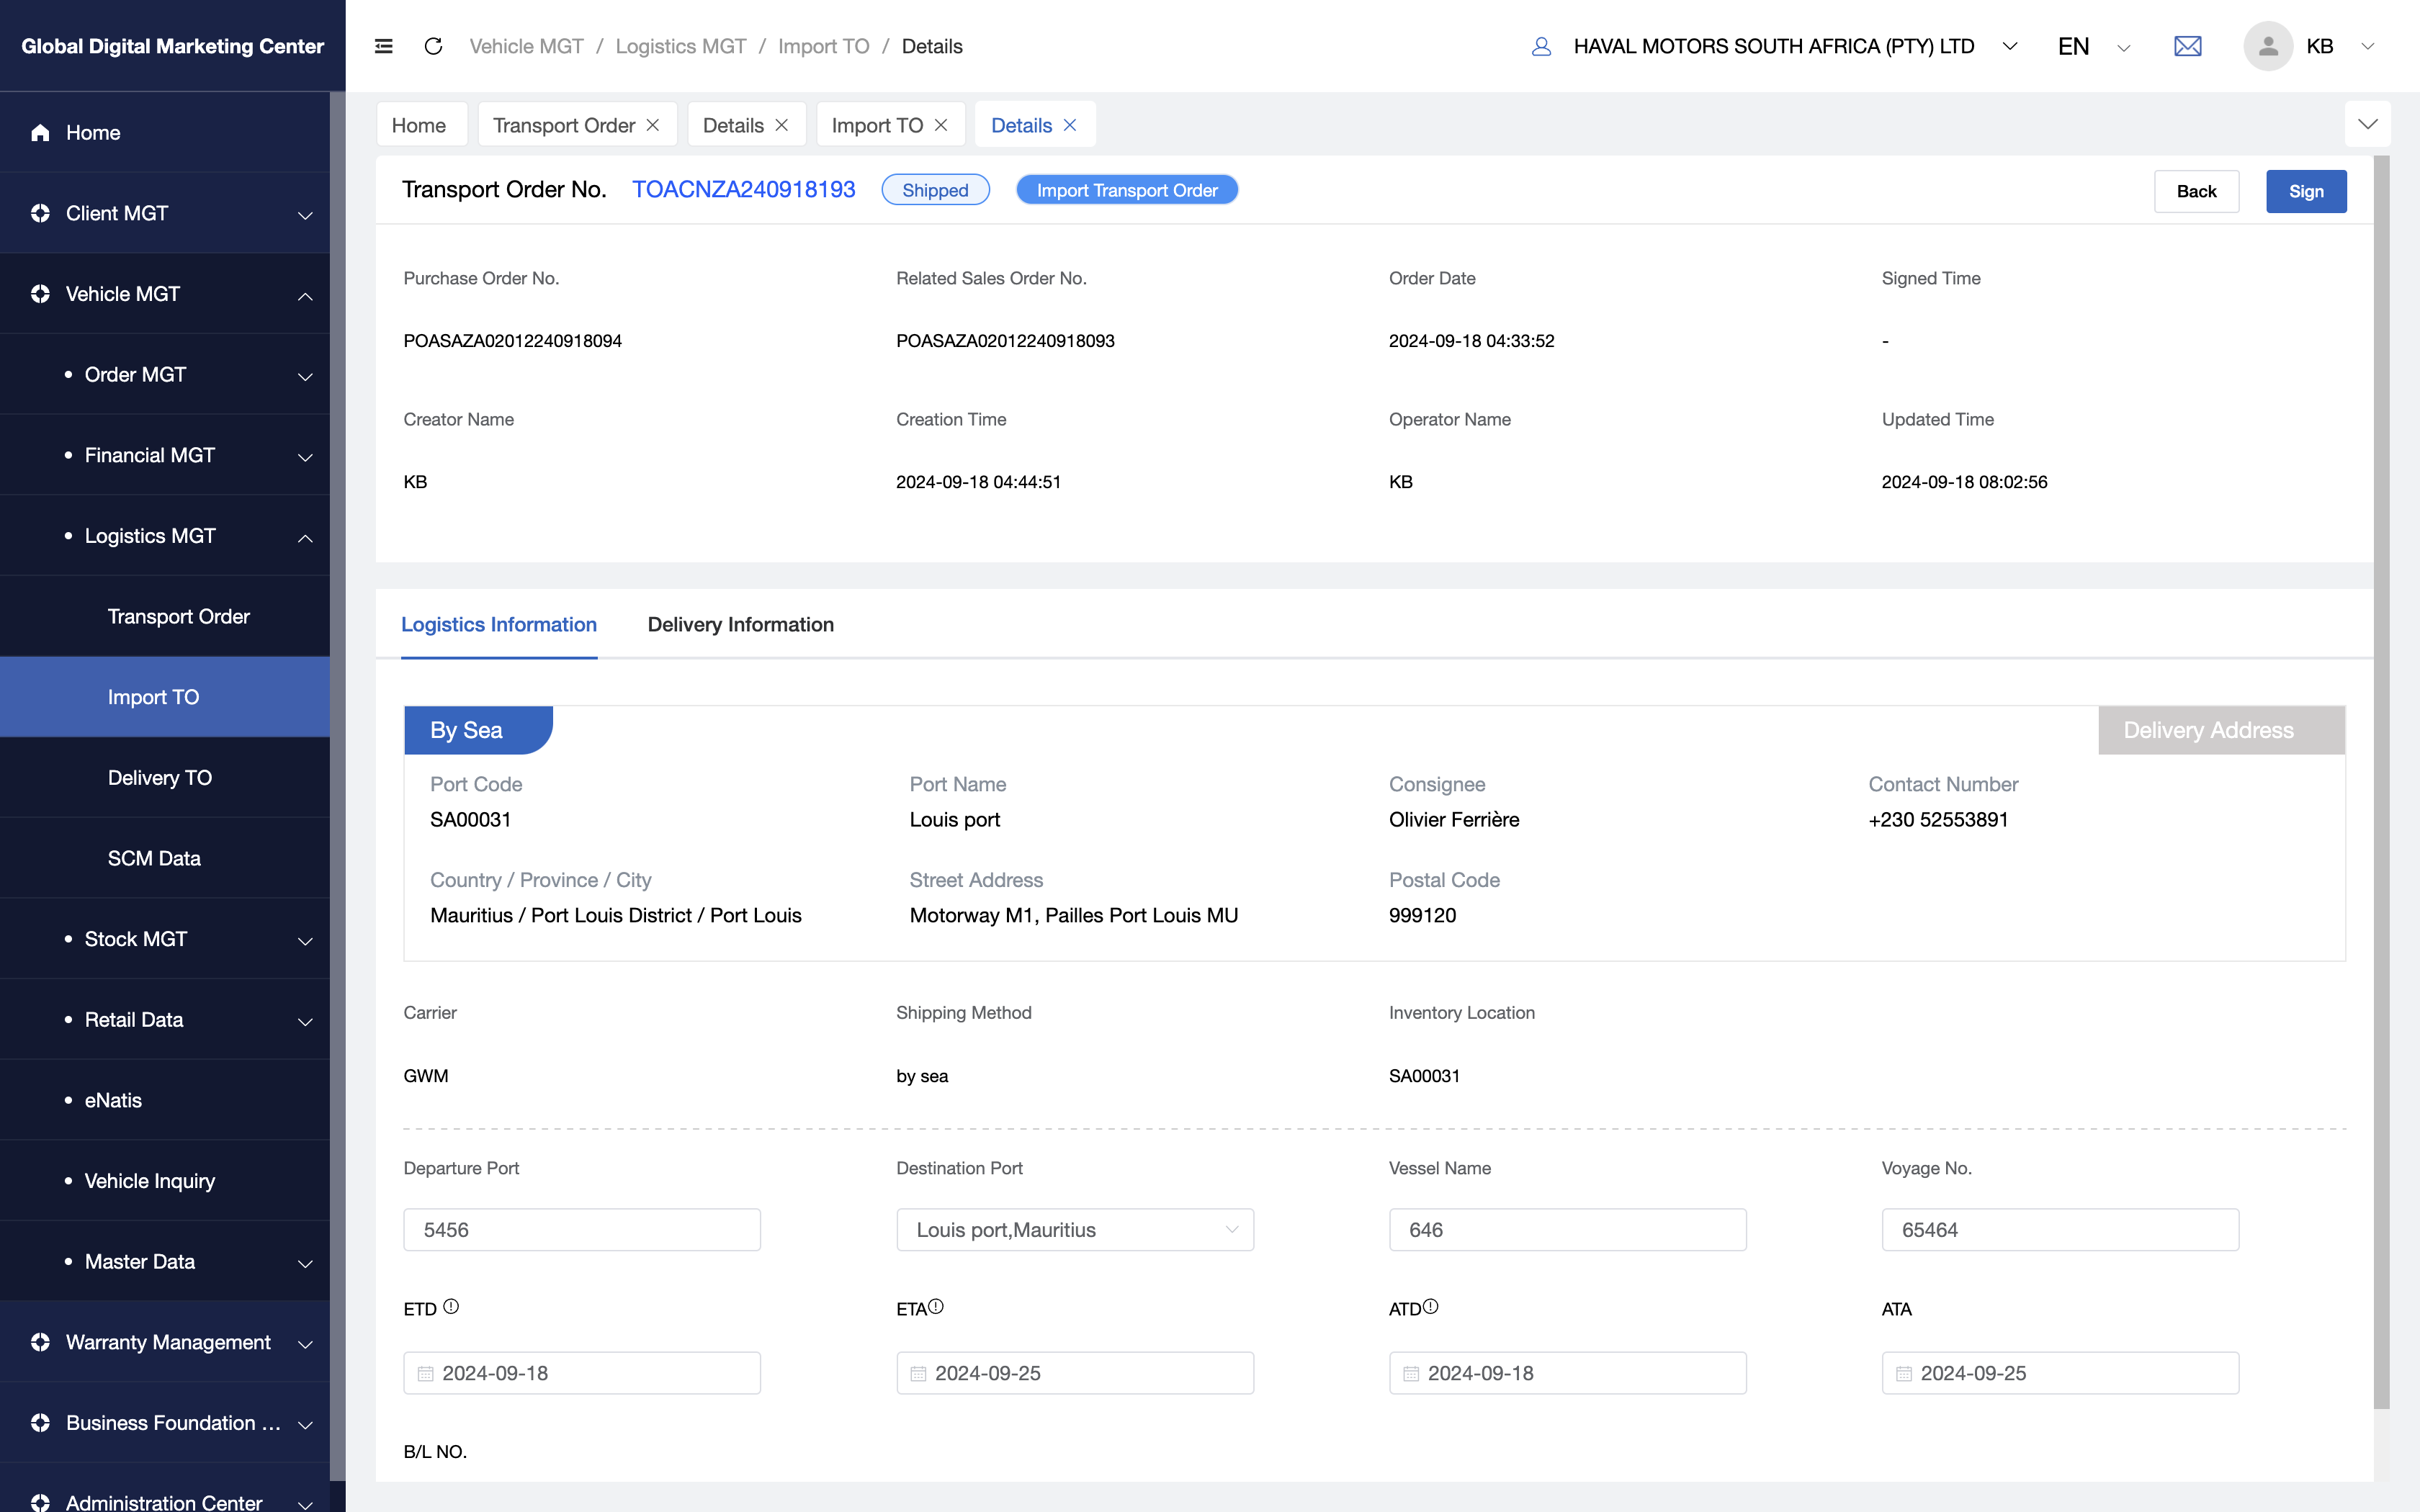Open transport order link TOACNZA240918193
The image size is (2420, 1512).
pos(743,189)
